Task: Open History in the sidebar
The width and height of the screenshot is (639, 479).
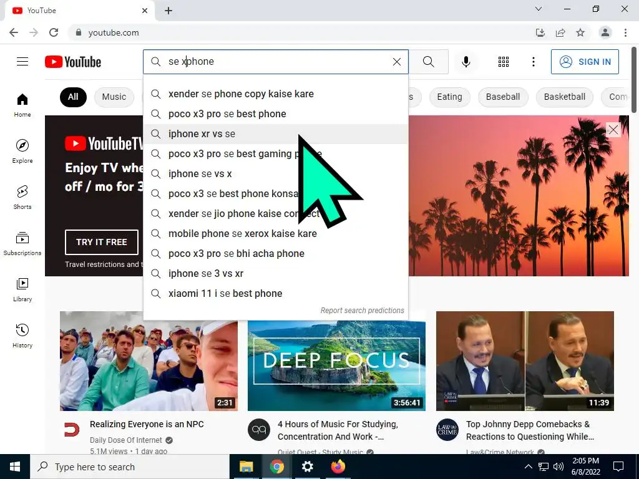Action: 22,336
